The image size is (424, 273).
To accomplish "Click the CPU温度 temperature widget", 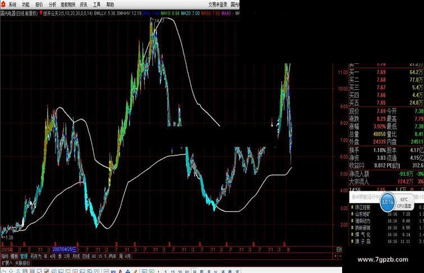I will 404,203.
